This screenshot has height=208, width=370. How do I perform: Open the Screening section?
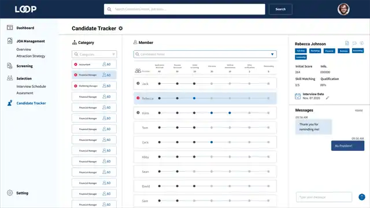(x=24, y=66)
